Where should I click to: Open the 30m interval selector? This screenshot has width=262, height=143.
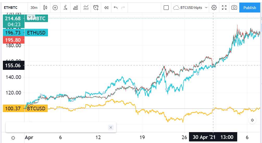(x=34, y=8)
